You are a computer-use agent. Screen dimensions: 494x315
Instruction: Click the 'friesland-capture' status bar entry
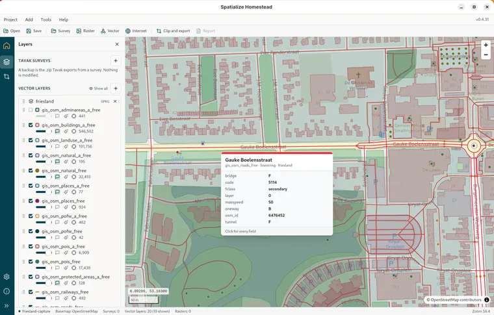pyautogui.click(x=34, y=311)
